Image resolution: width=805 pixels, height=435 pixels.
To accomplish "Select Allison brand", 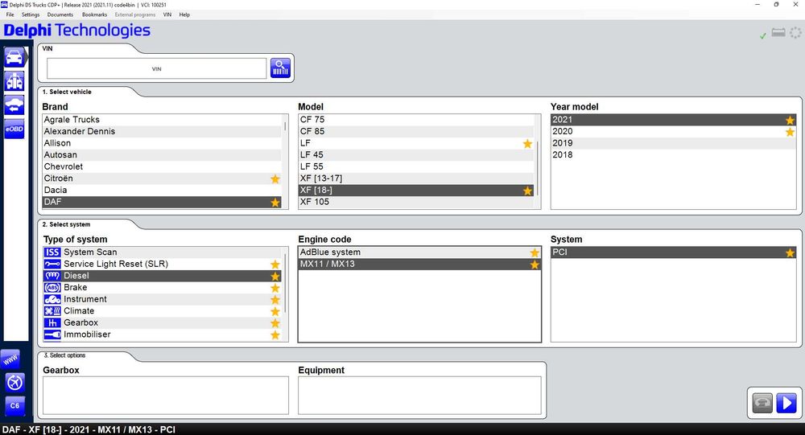I will tap(163, 143).
